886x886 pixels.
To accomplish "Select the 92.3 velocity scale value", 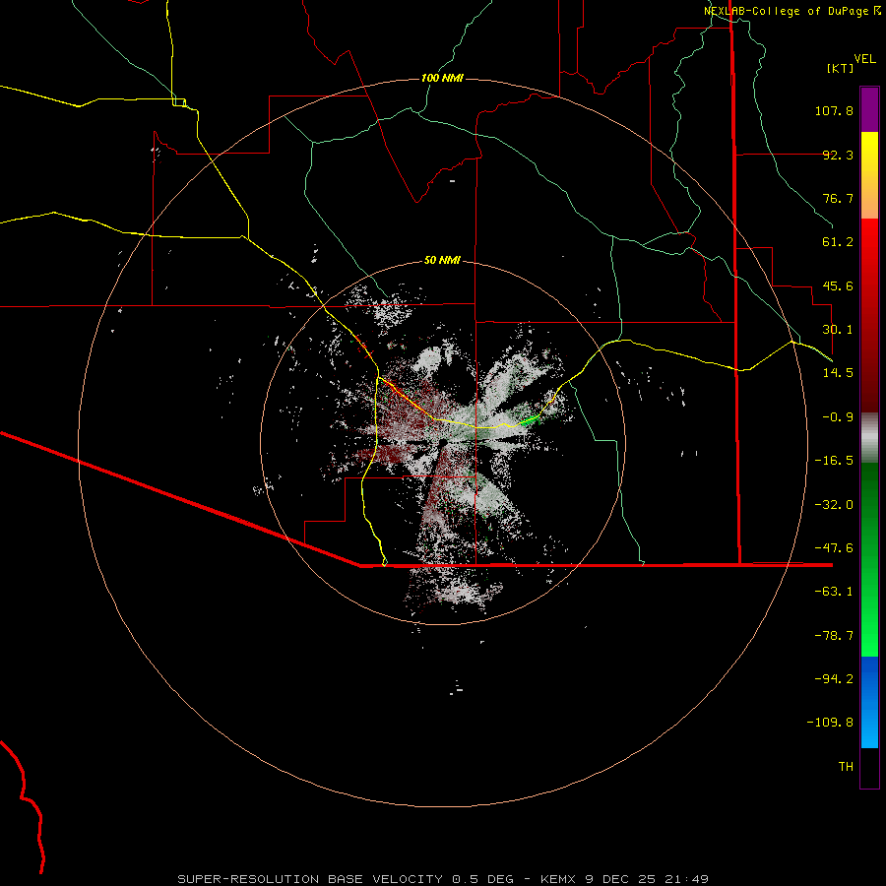I will pos(838,155).
